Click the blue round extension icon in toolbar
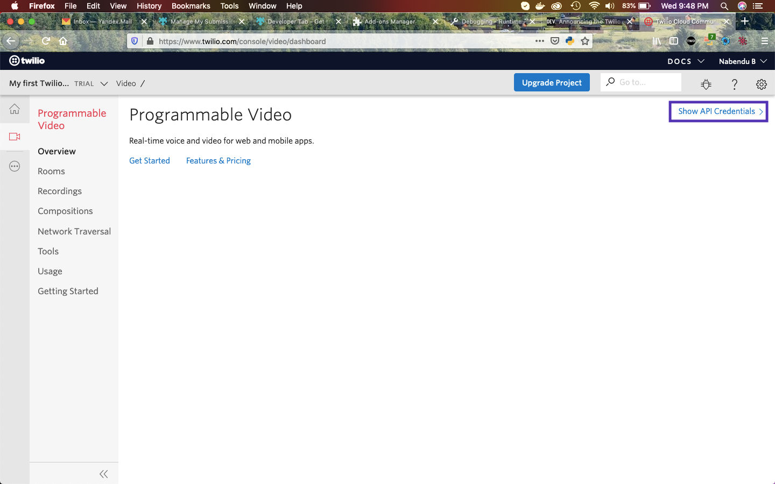Screen dimensions: 775x484 725,41
